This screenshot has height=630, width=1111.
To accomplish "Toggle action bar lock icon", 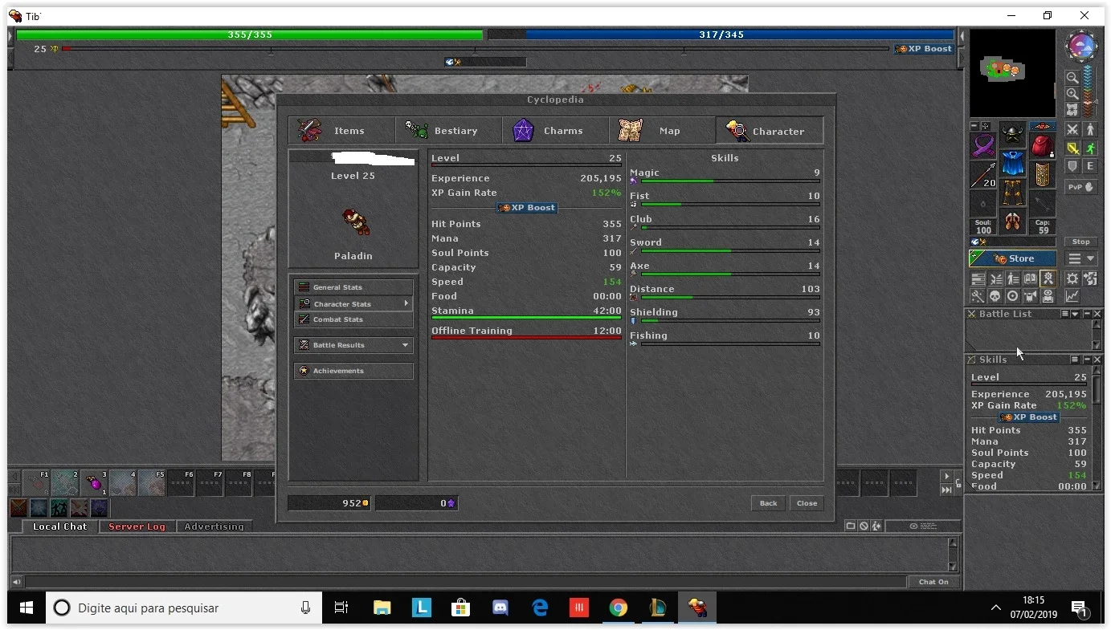I will pos(958,483).
